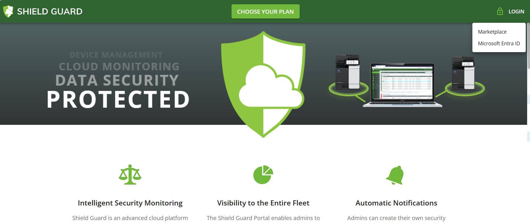530x224 pixels.
Task: Click the Shield Guard logo icon
Action: [x=8, y=11]
